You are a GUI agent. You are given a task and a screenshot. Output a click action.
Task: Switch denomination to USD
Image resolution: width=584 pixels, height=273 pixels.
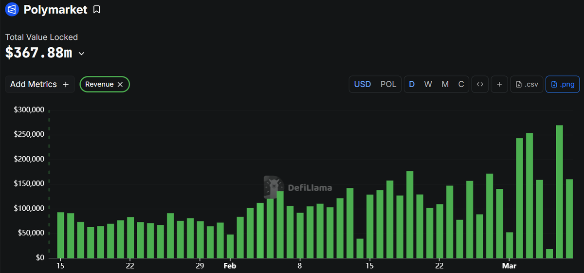(x=363, y=84)
